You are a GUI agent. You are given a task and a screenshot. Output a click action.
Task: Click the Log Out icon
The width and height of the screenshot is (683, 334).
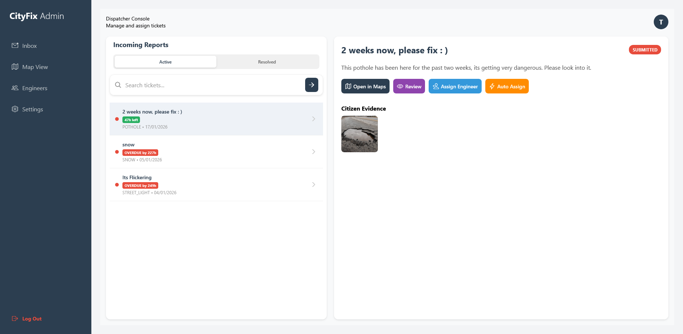pyautogui.click(x=15, y=319)
